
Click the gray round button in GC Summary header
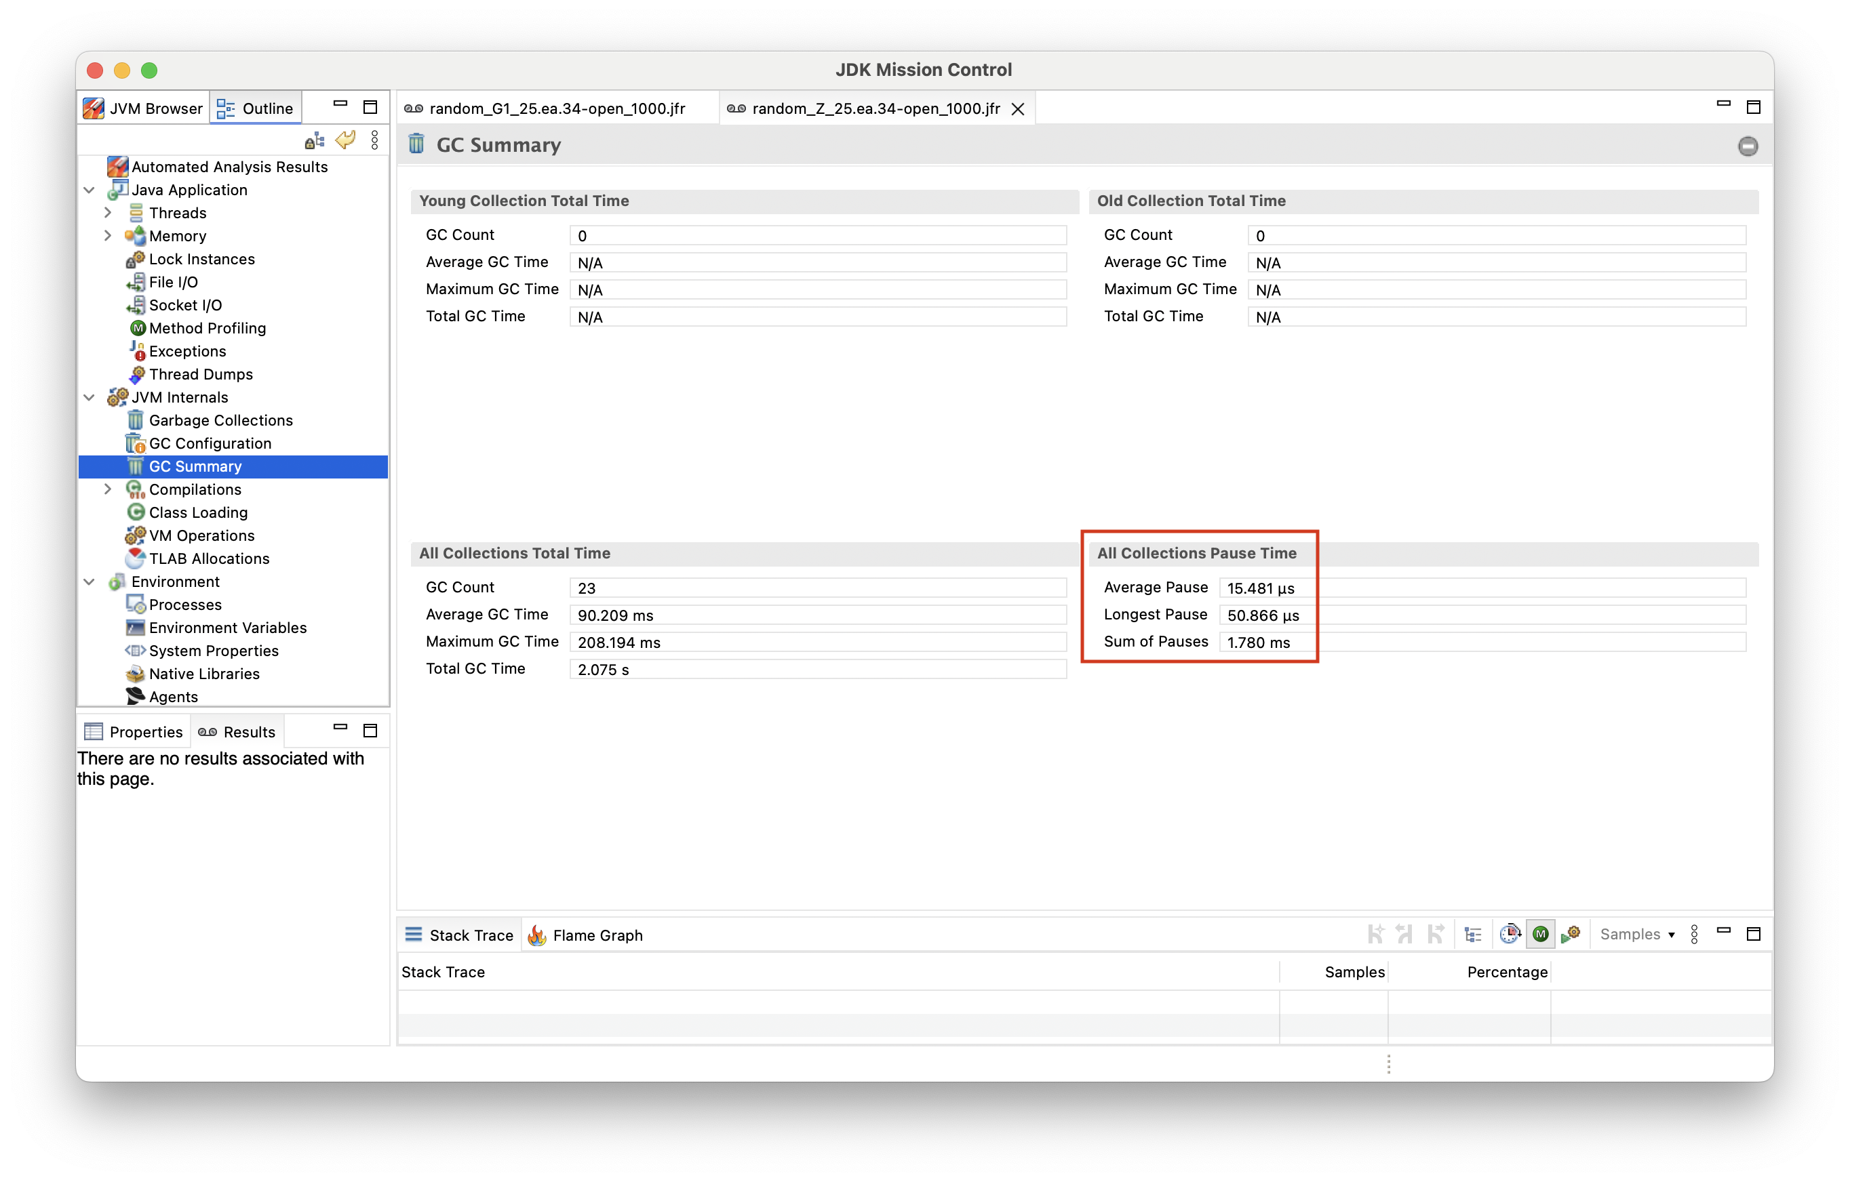point(1748,145)
